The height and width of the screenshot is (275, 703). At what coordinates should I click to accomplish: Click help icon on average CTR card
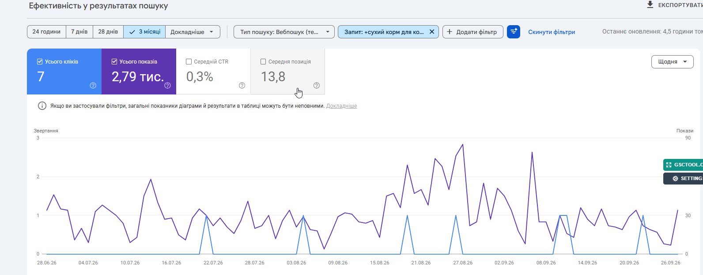[242, 86]
